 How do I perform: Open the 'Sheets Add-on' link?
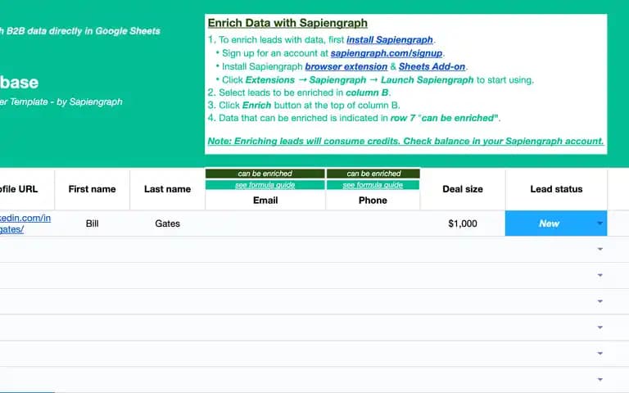coord(432,66)
